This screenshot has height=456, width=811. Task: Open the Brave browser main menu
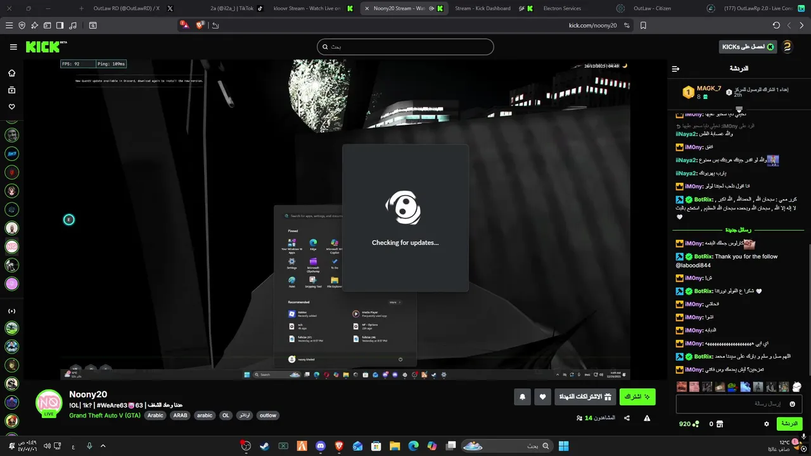(9, 25)
